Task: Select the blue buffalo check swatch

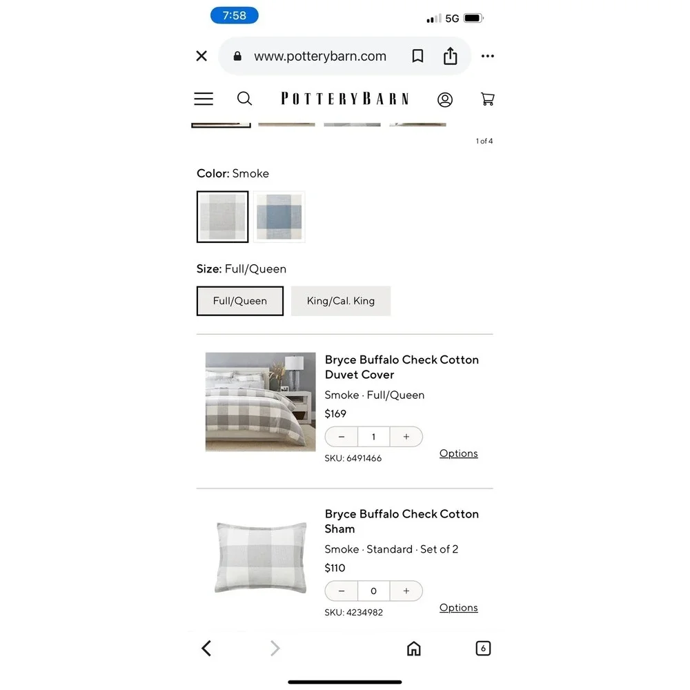Action: pyautogui.click(x=279, y=217)
